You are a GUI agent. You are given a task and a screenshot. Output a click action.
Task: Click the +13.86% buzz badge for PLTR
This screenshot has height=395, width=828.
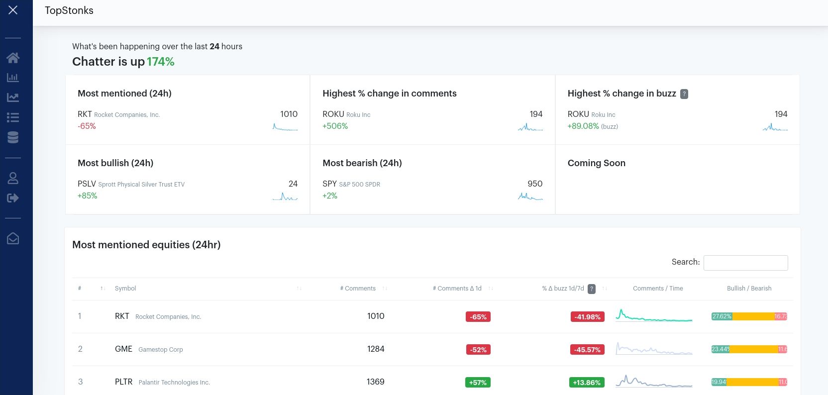click(586, 383)
